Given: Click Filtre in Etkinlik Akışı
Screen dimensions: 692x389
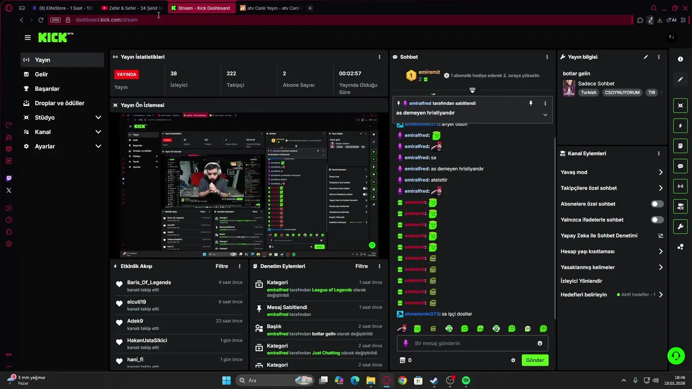Looking at the screenshot, I should click(x=222, y=266).
